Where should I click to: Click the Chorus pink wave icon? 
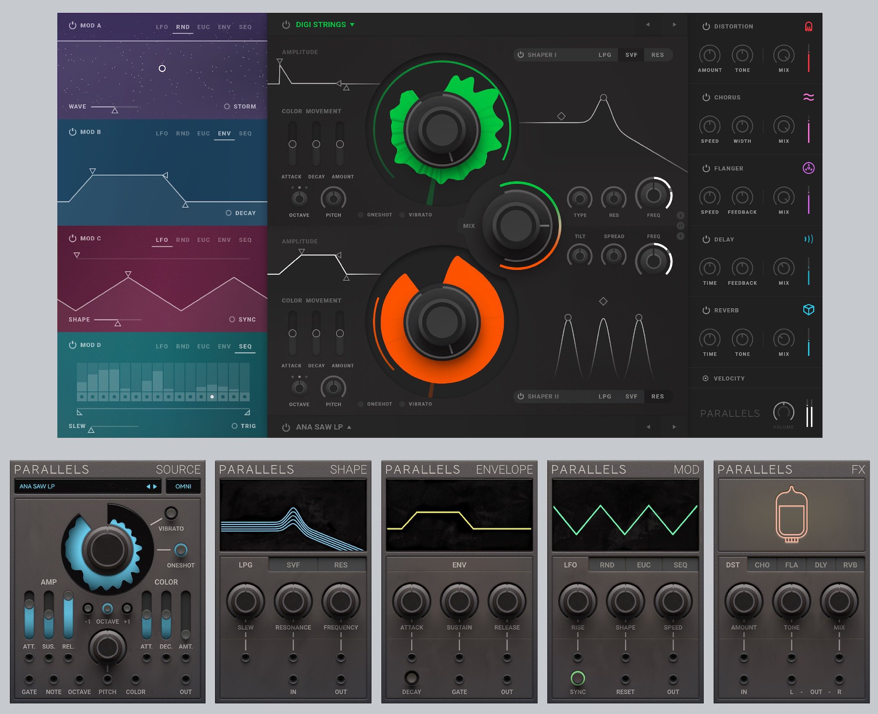click(808, 97)
